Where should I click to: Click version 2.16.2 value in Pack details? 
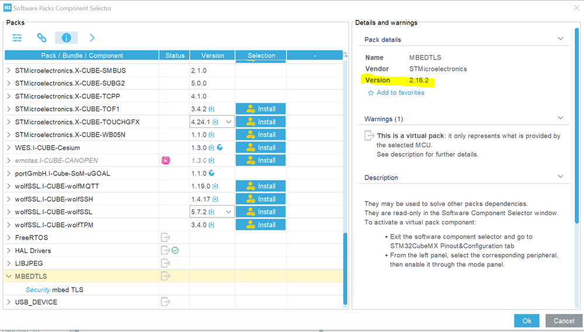click(419, 80)
